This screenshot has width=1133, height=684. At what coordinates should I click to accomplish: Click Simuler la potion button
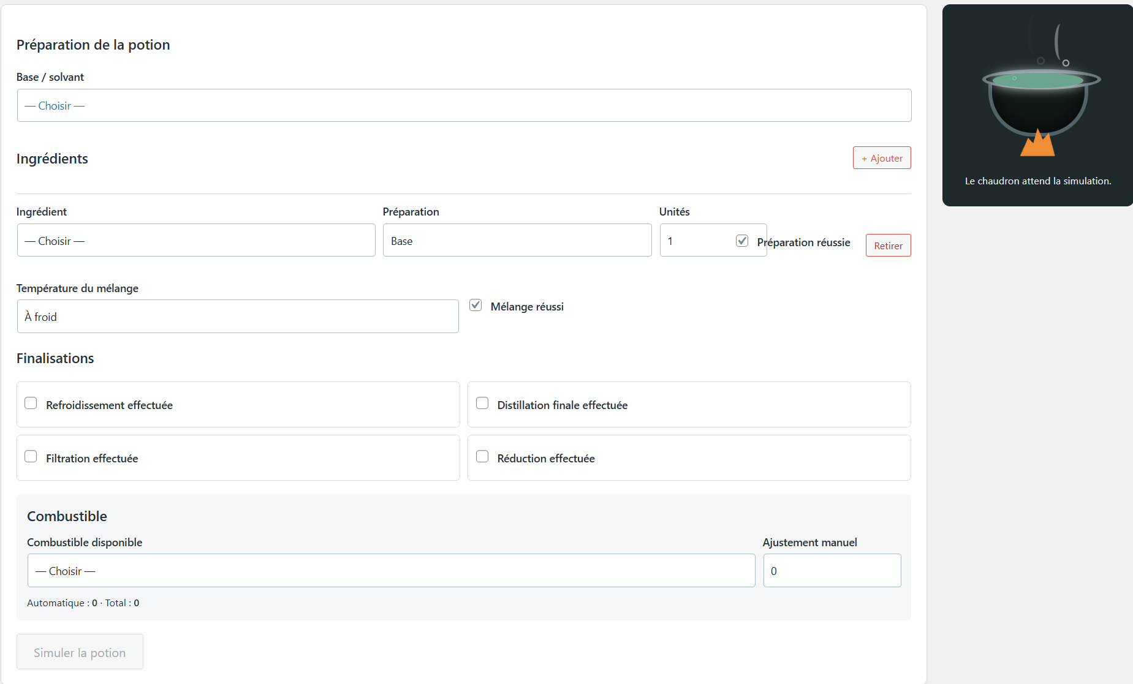tap(80, 652)
